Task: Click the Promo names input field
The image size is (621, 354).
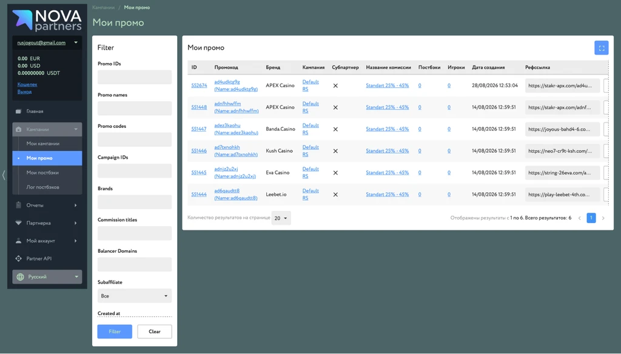Action: (135, 109)
